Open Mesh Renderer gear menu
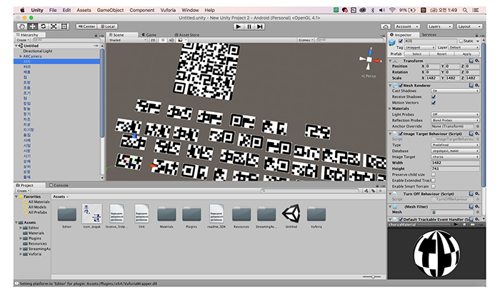Image resolution: width=500 pixels, height=292 pixels. 477,85
